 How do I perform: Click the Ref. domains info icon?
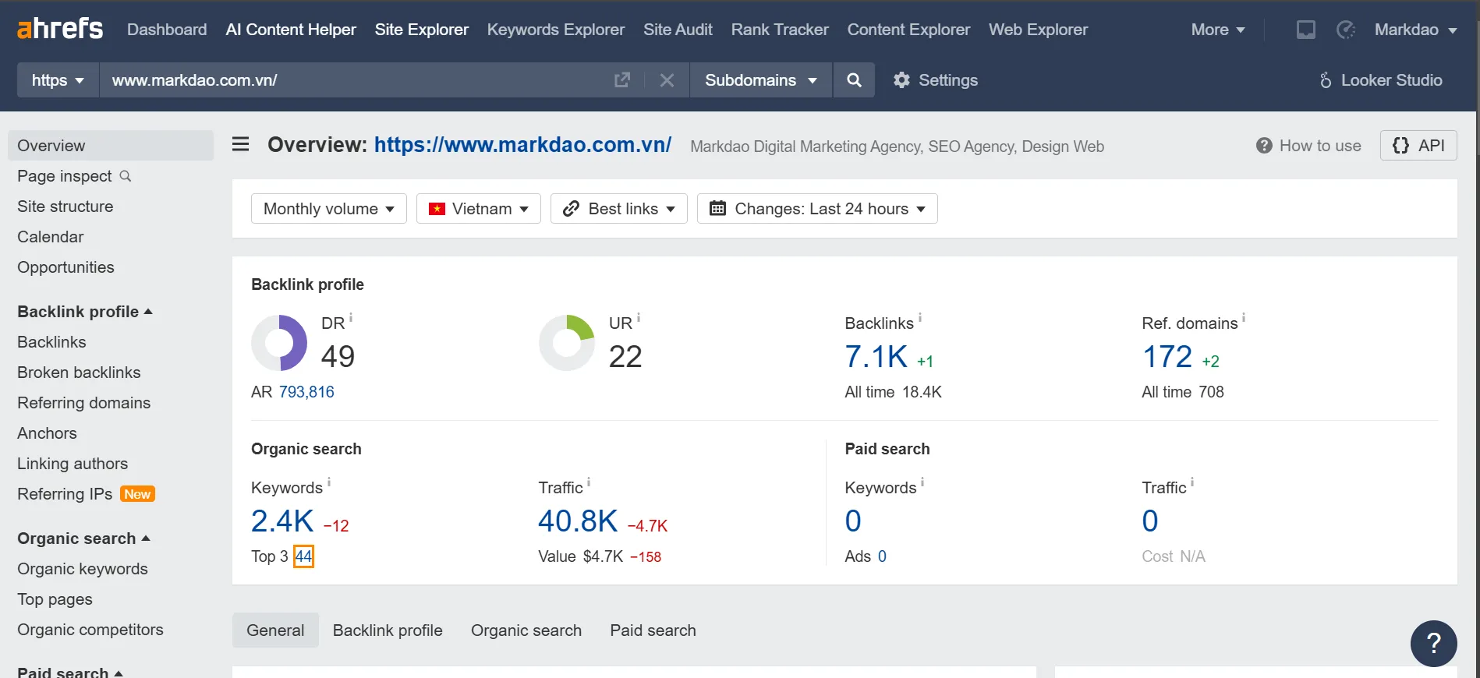click(1244, 317)
